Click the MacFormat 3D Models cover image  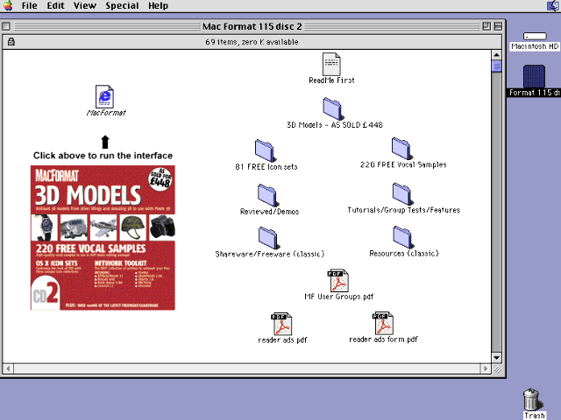tap(103, 237)
